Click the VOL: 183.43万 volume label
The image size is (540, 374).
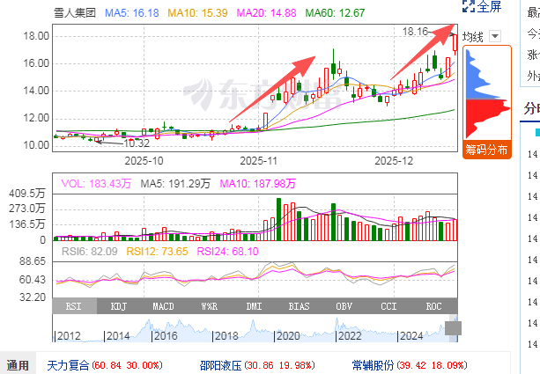(96, 183)
